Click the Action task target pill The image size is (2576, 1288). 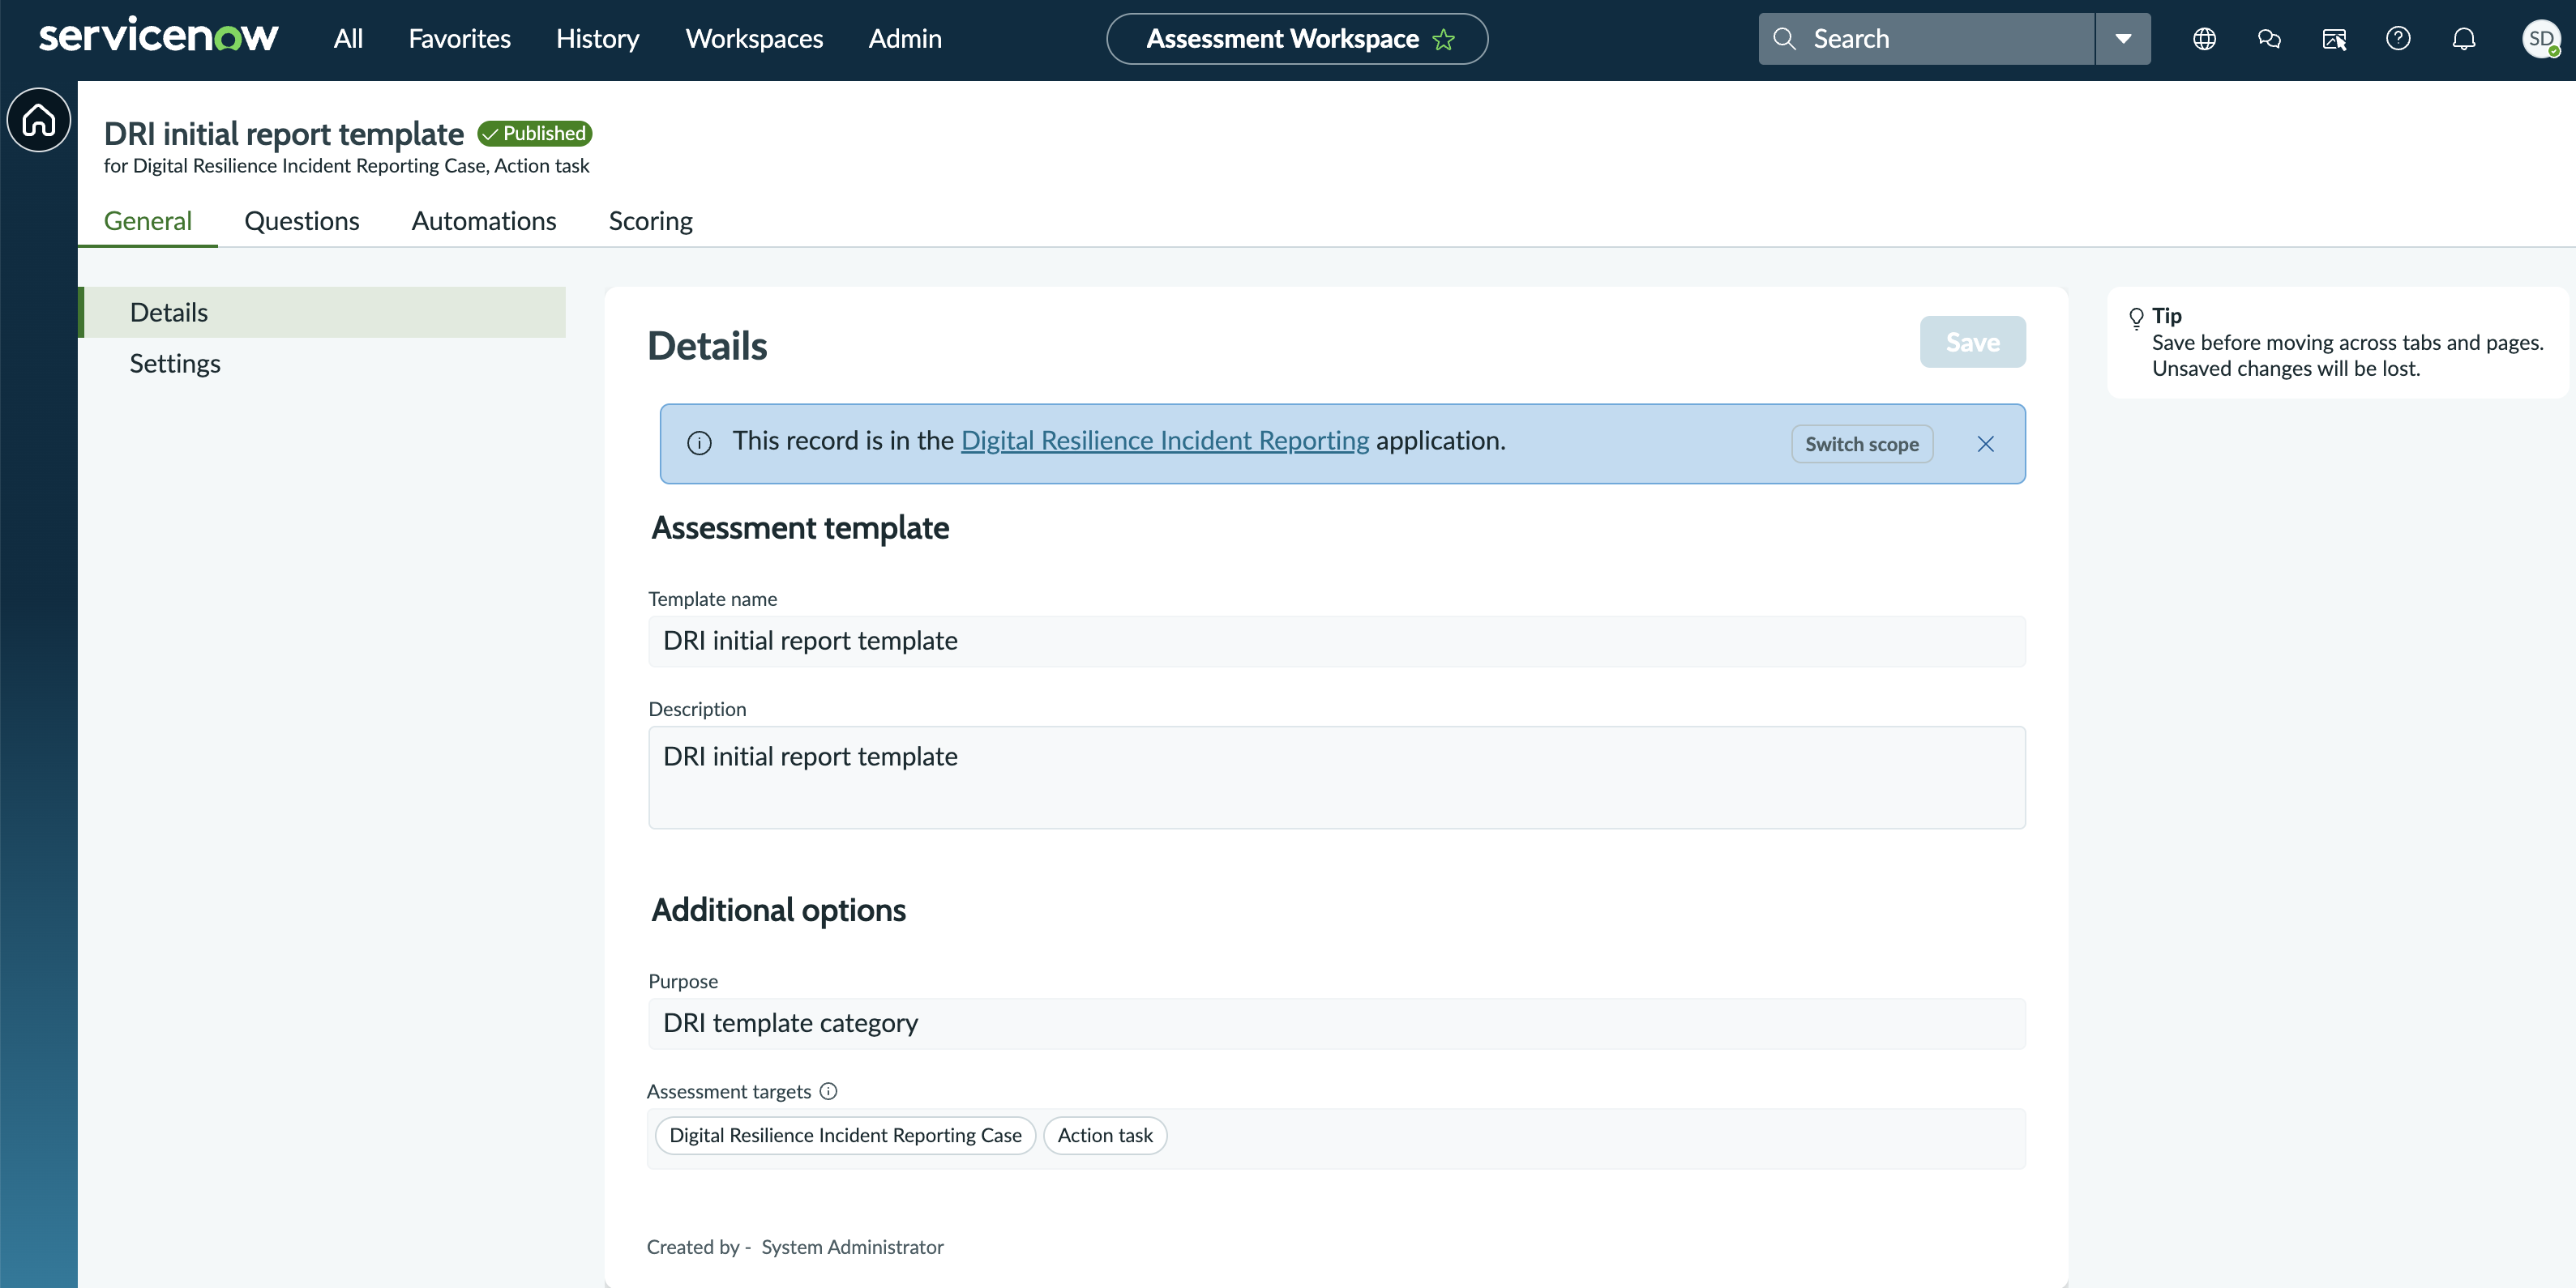pos(1105,1137)
